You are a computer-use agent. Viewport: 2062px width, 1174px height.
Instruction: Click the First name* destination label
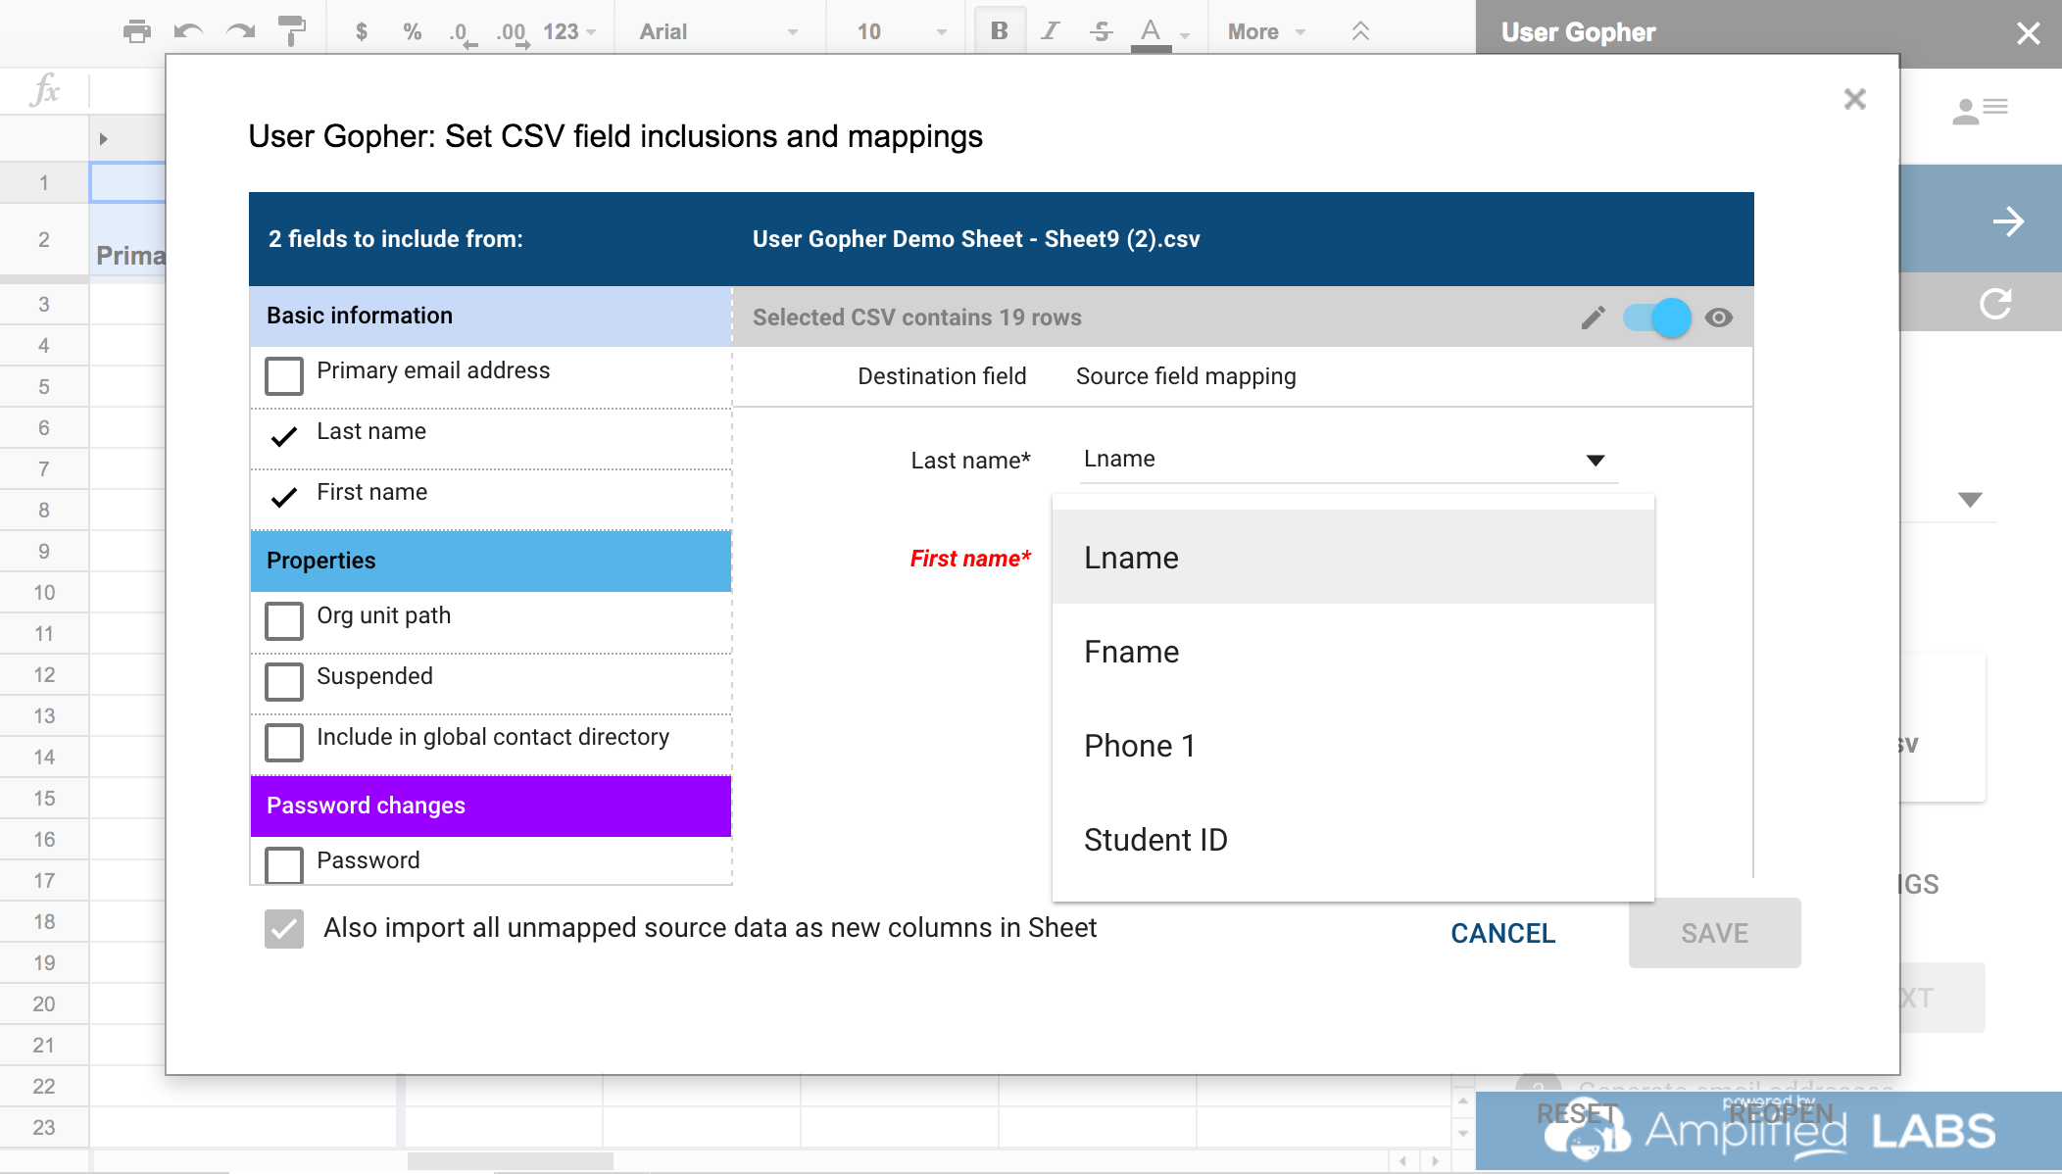point(970,559)
